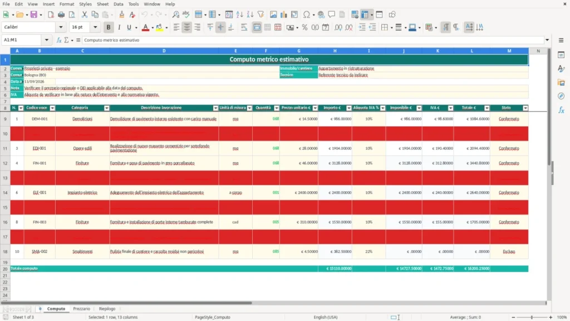Open the sidebar Navigator compass icon
The image size is (570, 321).
coord(561,96)
